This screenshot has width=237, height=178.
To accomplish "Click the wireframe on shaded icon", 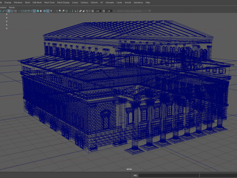I will 44,11.
